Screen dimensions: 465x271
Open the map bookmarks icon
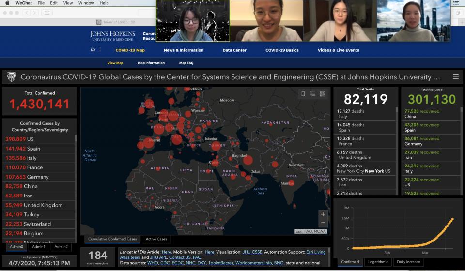(x=303, y=94)
